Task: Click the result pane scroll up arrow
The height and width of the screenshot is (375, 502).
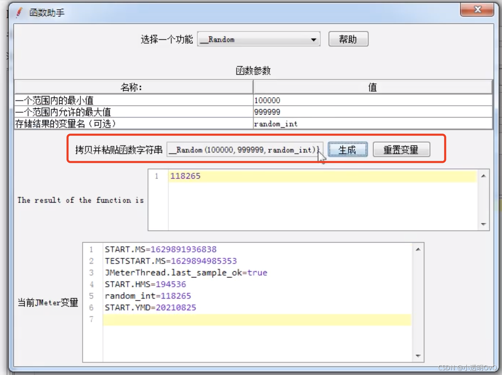Action: point(484,176)
